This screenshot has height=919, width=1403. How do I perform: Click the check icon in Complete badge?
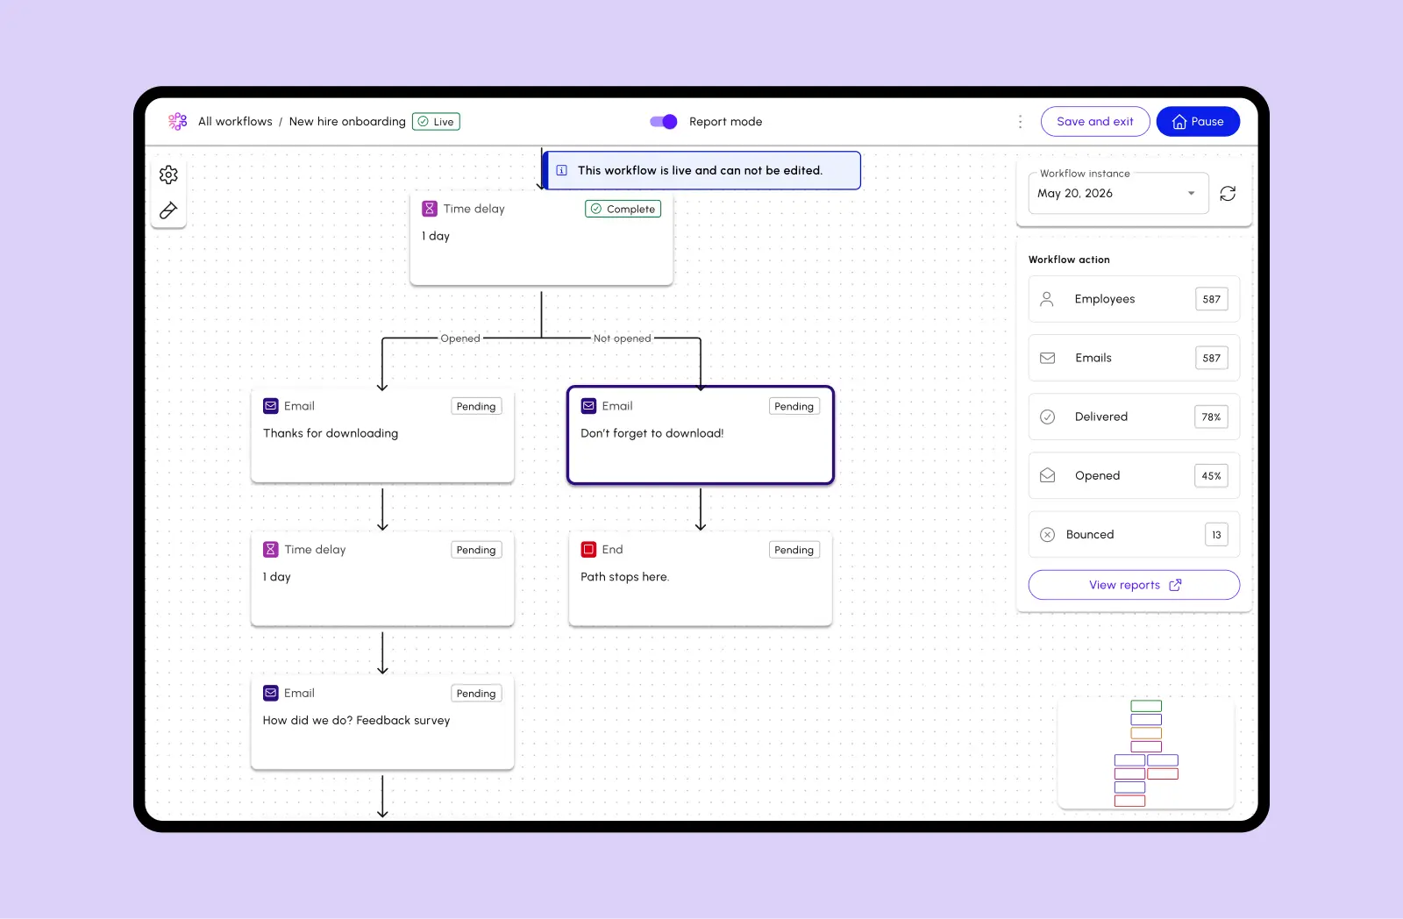(x=596, y=209)
